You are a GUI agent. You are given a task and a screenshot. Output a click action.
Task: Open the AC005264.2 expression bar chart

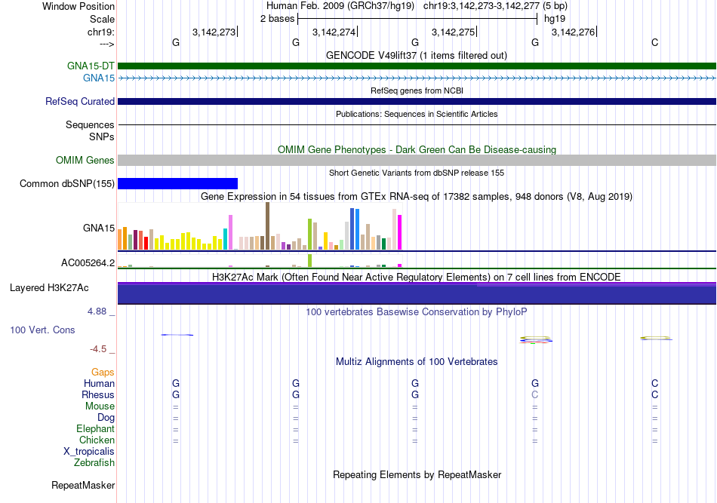pyautogui.click(x=260, y=261)
